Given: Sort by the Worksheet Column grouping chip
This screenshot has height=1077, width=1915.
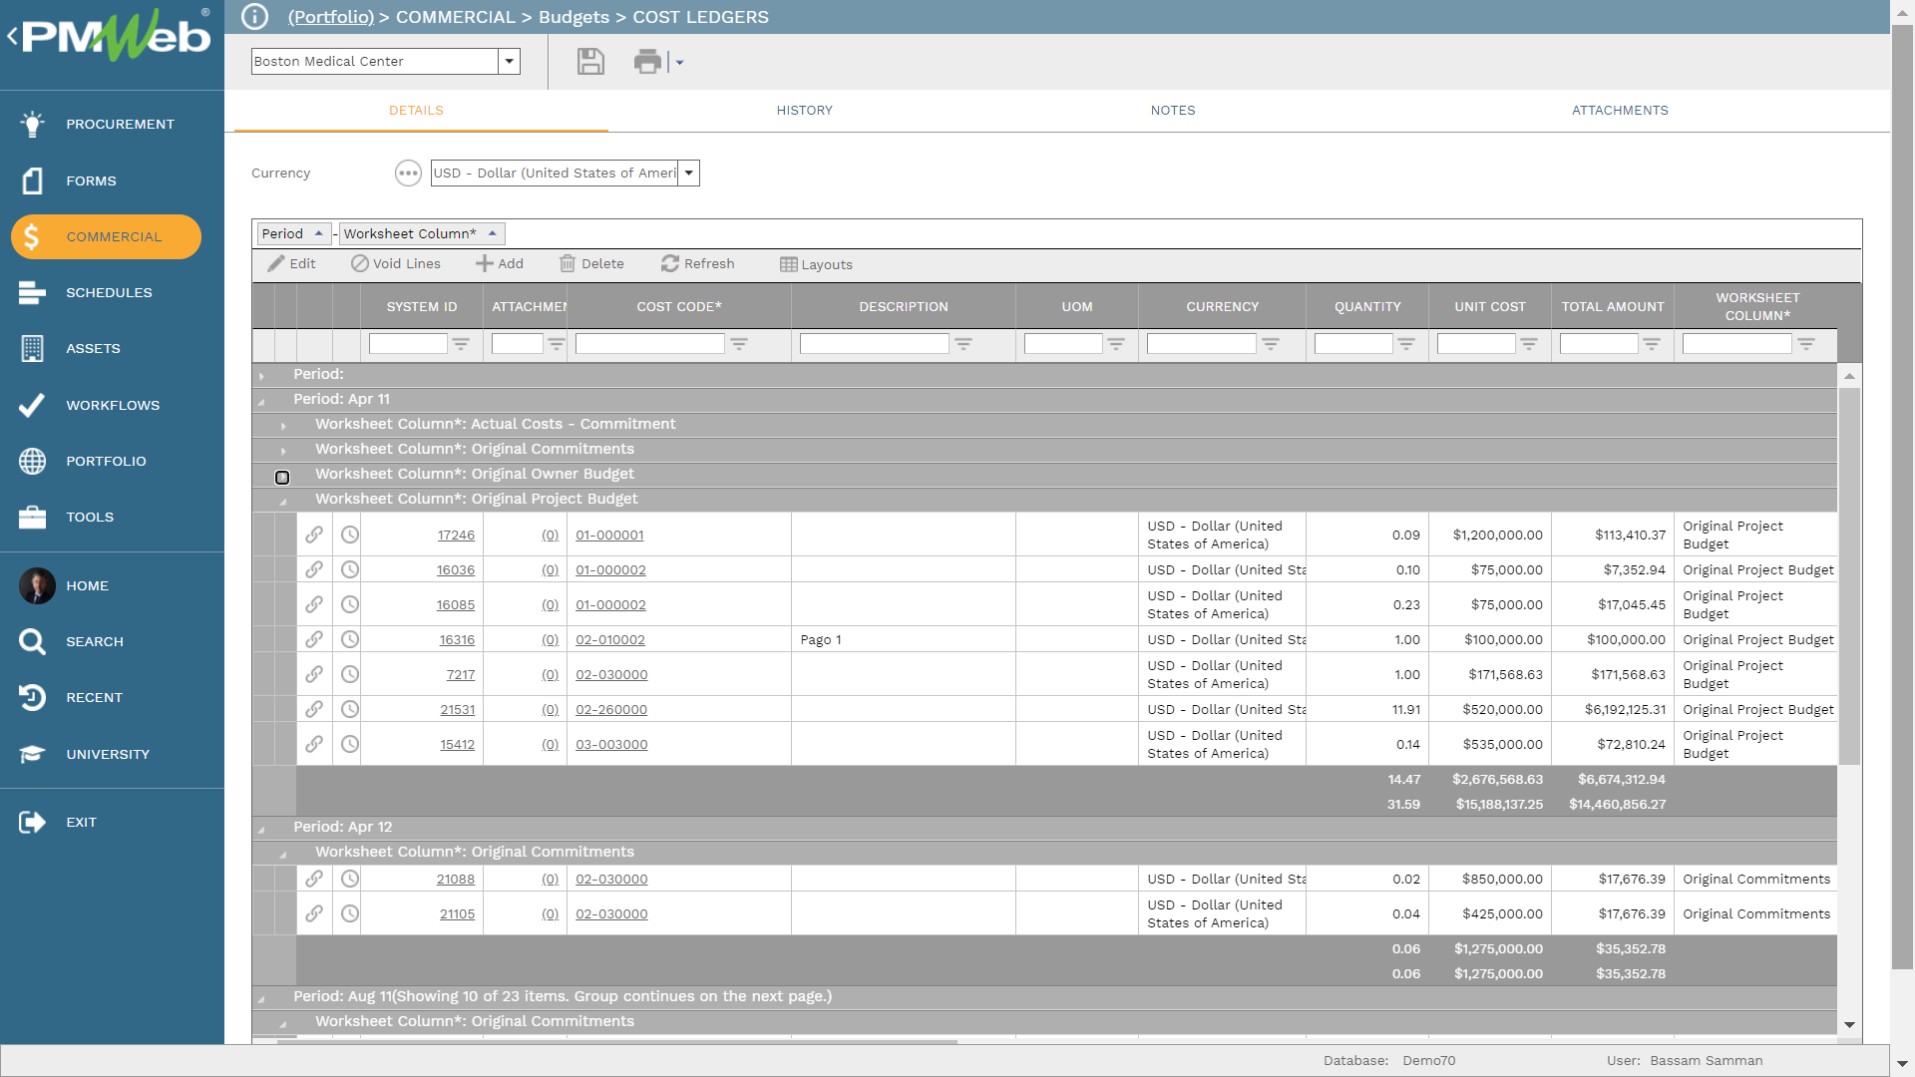Looking at the screenshot, I should [x=422, y=233].
